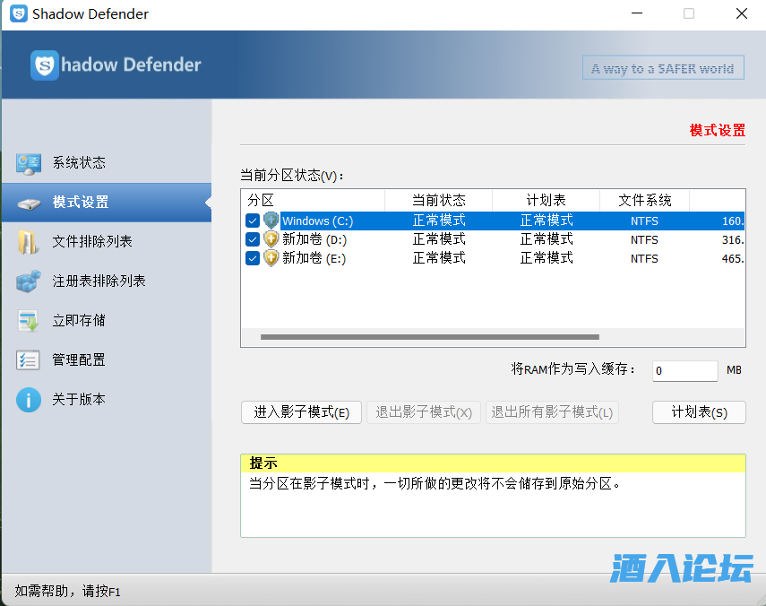Click the RAM write cache MB field

click(684, 370)
